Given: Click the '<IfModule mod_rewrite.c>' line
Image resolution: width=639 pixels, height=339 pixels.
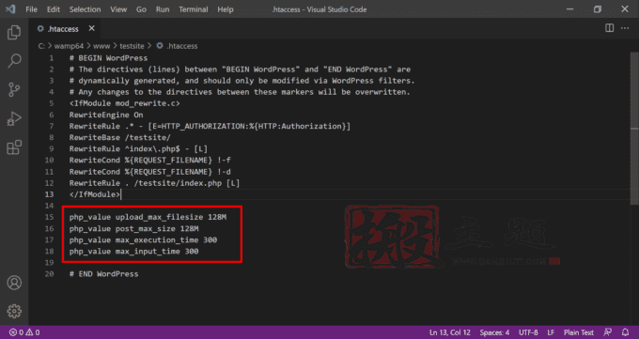Looking at the screenshot, I should pos(124,103).
